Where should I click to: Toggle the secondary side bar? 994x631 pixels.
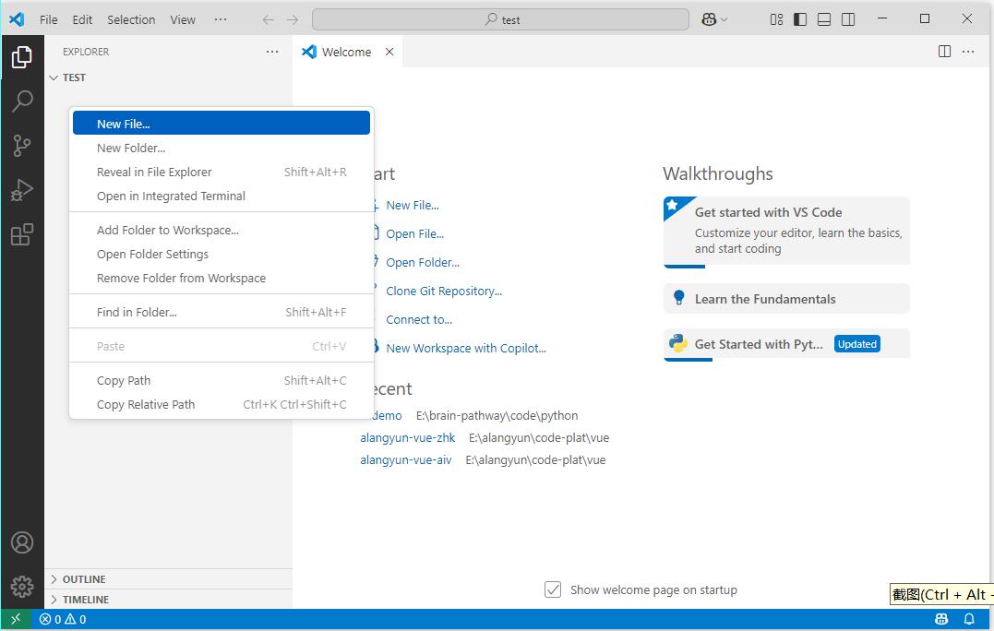pos(848,19)
